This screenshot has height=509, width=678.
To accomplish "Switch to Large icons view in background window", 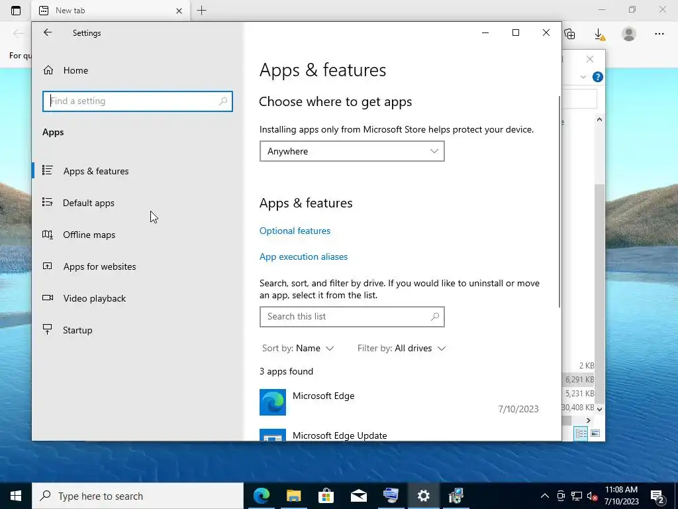I will coord(595,433).
